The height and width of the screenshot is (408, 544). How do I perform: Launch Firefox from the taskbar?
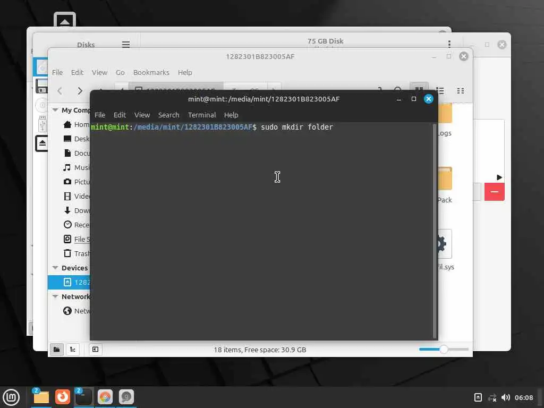click(63, 397)
